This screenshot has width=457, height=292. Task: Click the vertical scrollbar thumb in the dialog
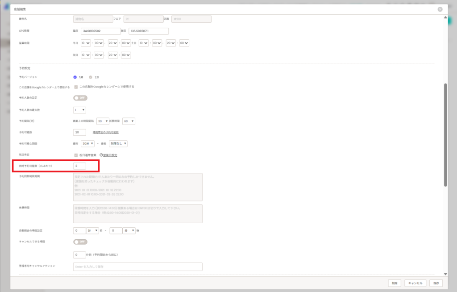click(445, 134)
